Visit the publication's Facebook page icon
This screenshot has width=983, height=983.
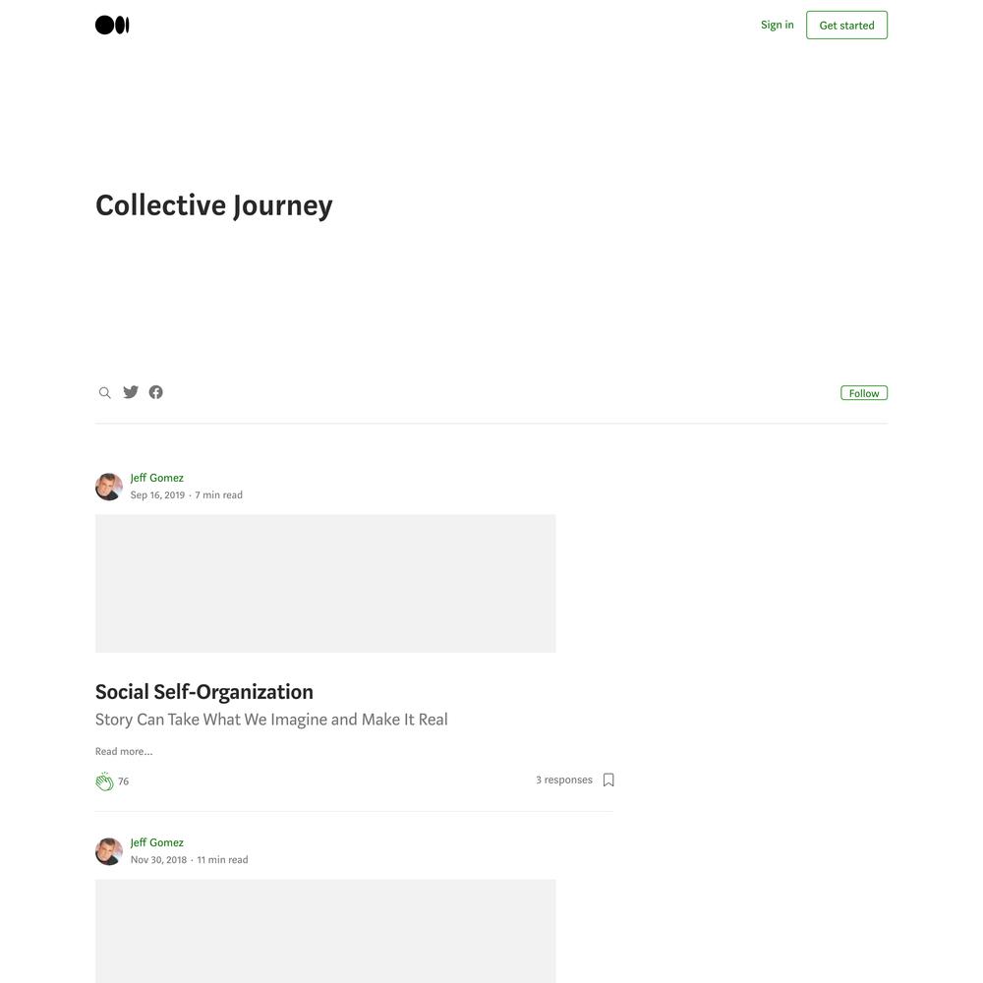(156, 392)
